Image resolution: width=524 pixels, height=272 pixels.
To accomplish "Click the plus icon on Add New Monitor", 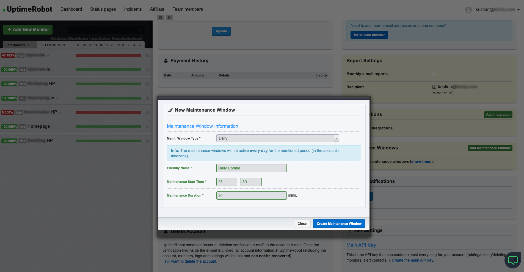I will click(9, 29).
